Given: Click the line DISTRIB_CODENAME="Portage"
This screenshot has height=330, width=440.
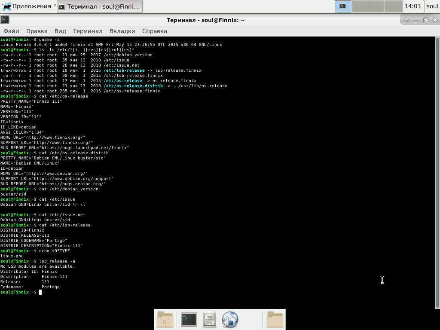Looking at the screenshot, I should click(x=34, y=241).
